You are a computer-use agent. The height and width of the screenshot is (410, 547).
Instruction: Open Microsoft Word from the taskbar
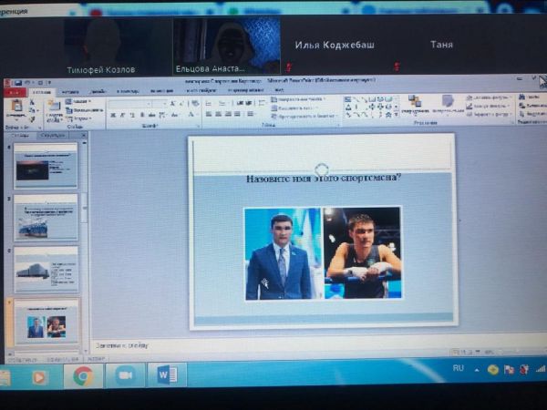pyautogui.click(x=166, y=375)
